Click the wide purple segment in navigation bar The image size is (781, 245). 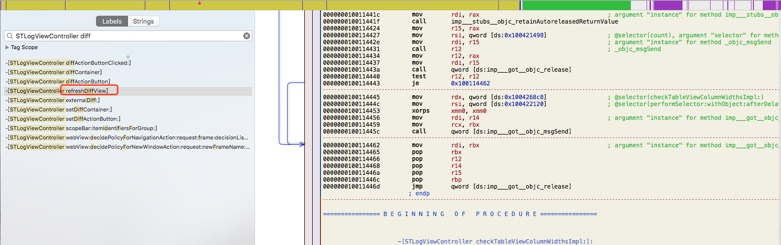[x=668, y=5]
